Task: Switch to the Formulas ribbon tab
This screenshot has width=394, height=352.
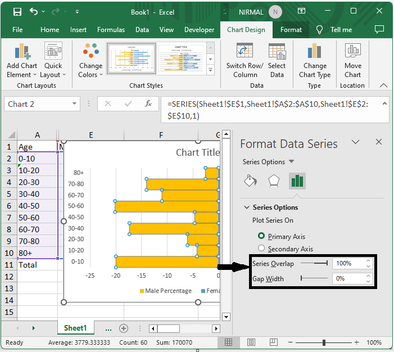Action: (x=111, y=30)
